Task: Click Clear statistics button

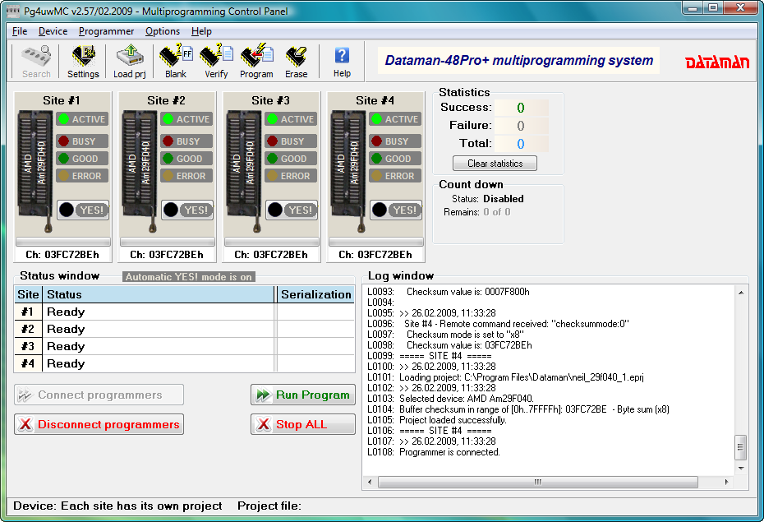Action: (495, 164)
